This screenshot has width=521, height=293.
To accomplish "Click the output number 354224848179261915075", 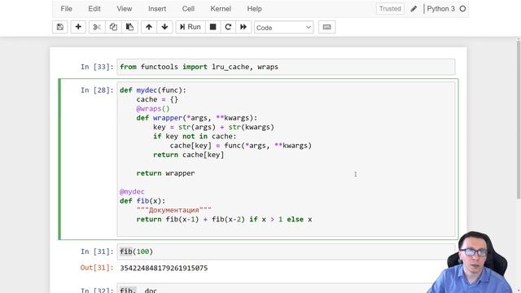I will pos(164,268).
